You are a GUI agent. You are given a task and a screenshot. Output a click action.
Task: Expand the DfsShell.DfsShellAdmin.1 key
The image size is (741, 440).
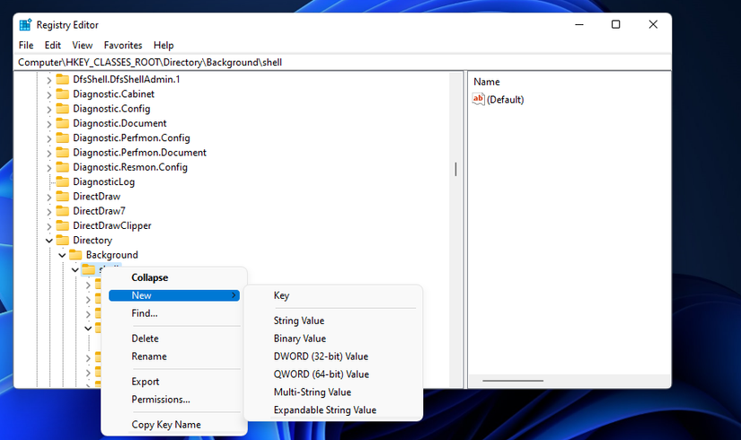click(x=49, y=80)
